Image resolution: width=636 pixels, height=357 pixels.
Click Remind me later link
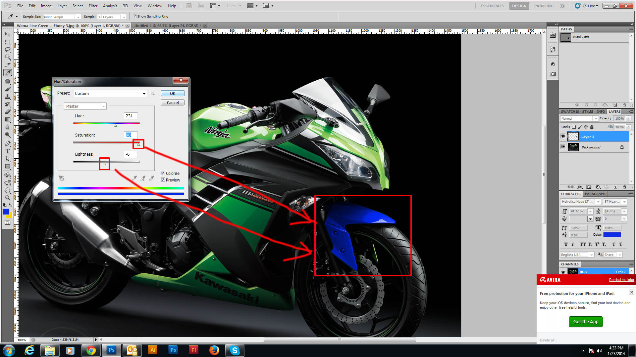[x=621, y=280]
